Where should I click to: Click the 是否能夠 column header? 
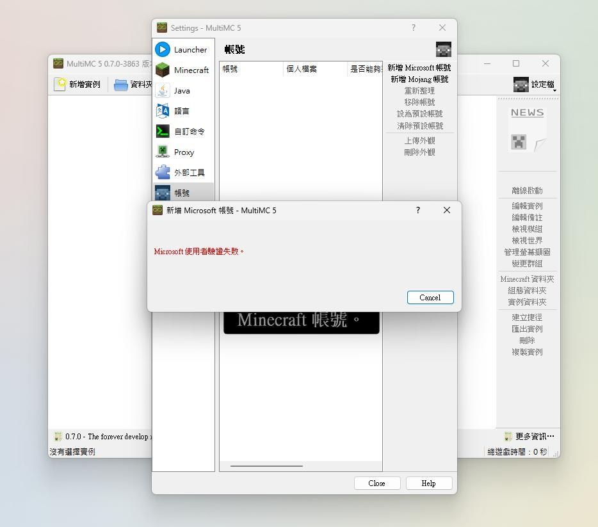coord(365,69)
